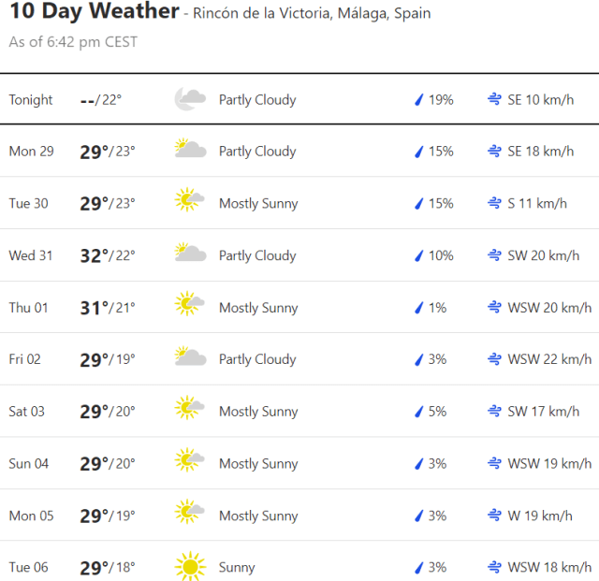Click Fri 02 partly cloudy icon
Viewport: 599px width, 581px height.
190,359
